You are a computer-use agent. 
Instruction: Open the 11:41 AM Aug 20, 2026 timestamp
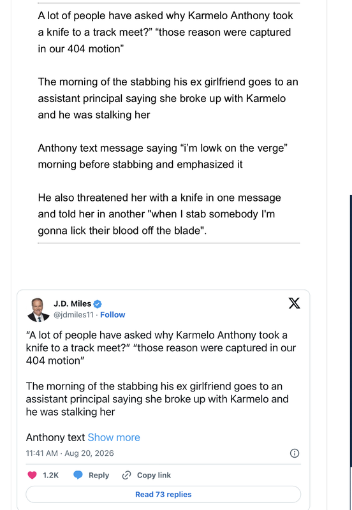70,453
